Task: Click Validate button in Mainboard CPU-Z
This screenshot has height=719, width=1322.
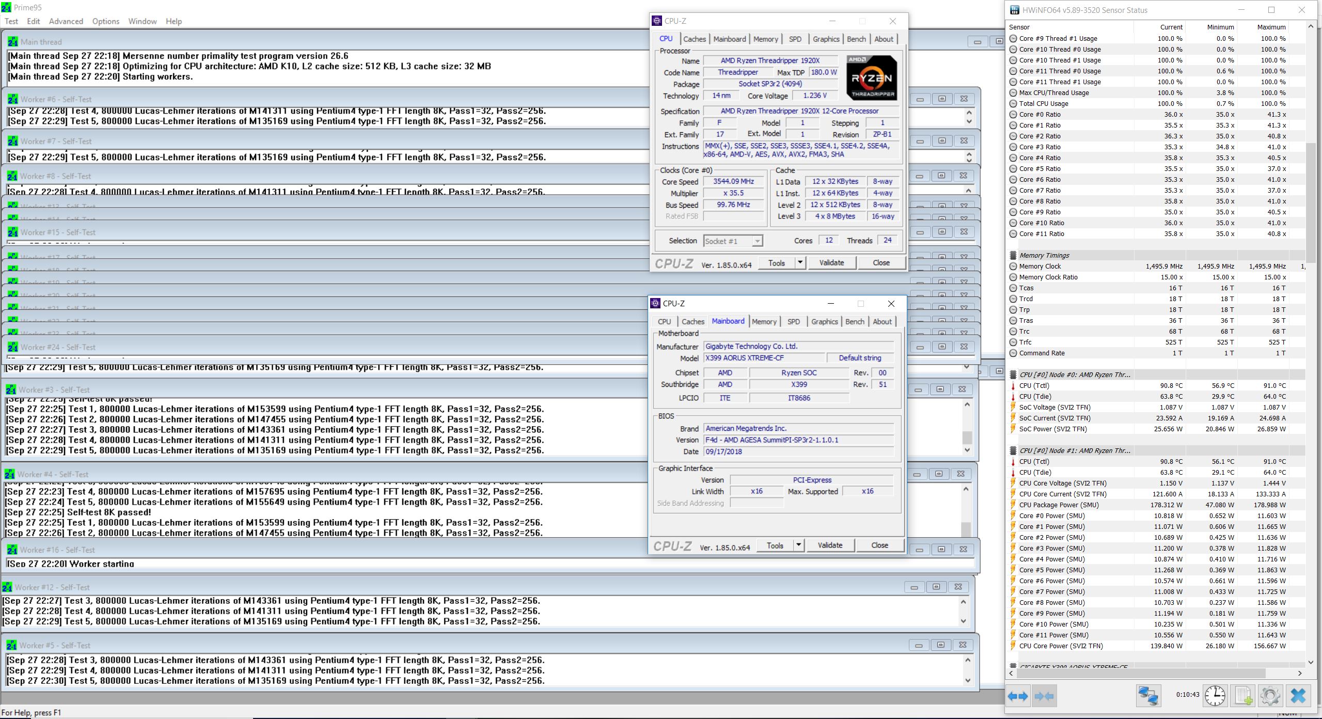Action: (x=830, y=545)
